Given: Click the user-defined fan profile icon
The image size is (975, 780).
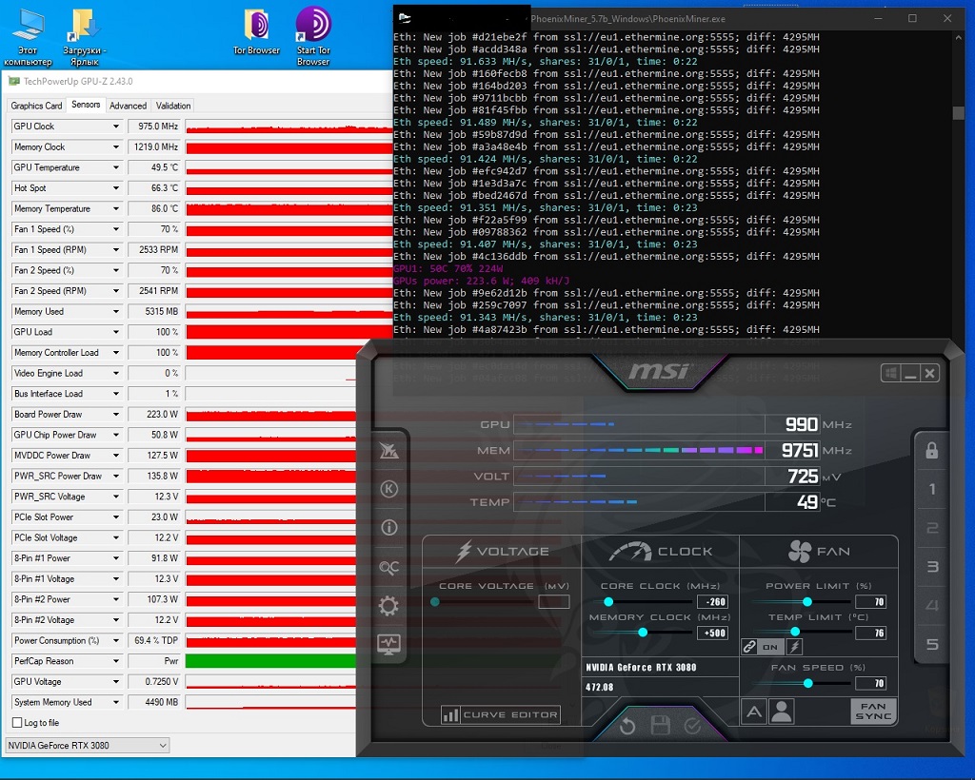Looking at the screenshot, I should click(x=781, y=712).
